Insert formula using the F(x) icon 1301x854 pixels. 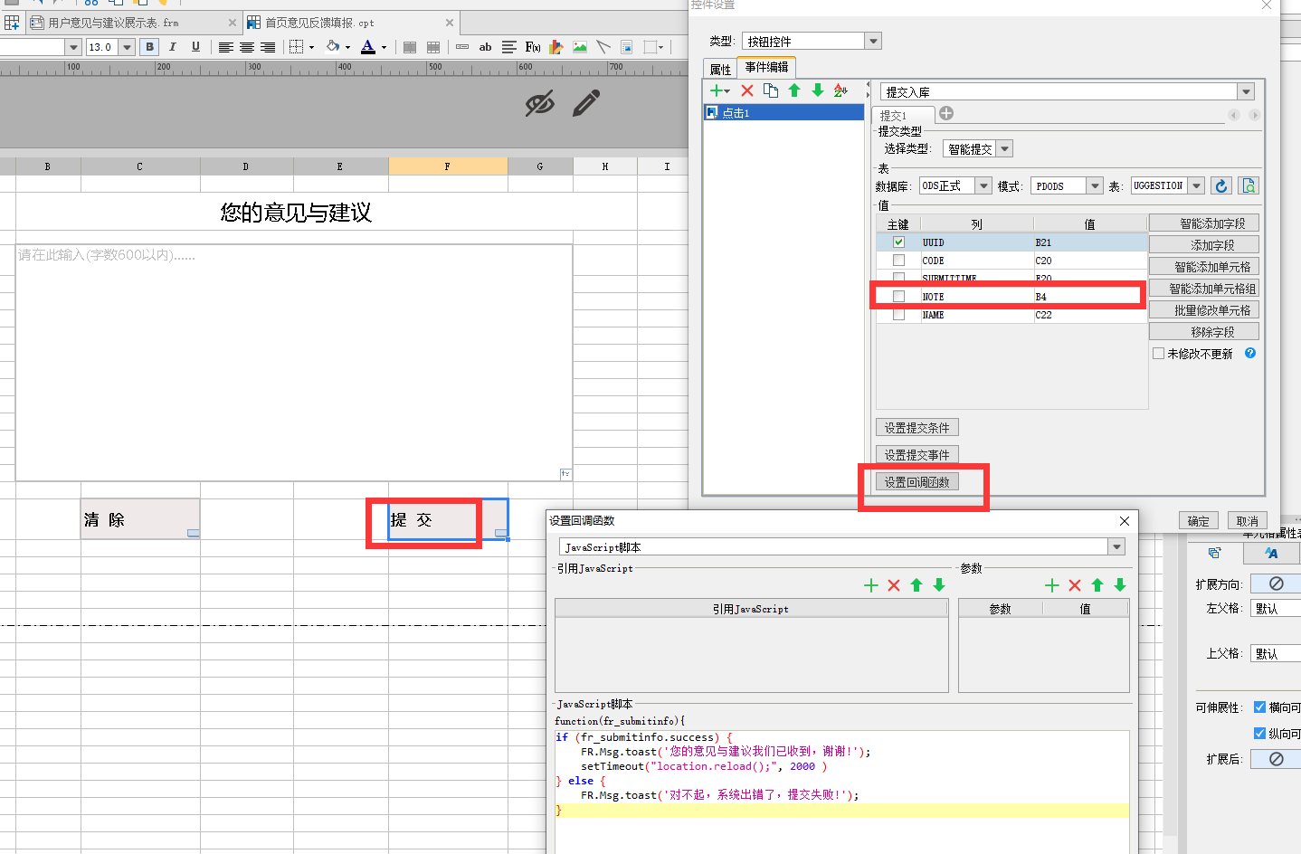click(x=533, y=47)
